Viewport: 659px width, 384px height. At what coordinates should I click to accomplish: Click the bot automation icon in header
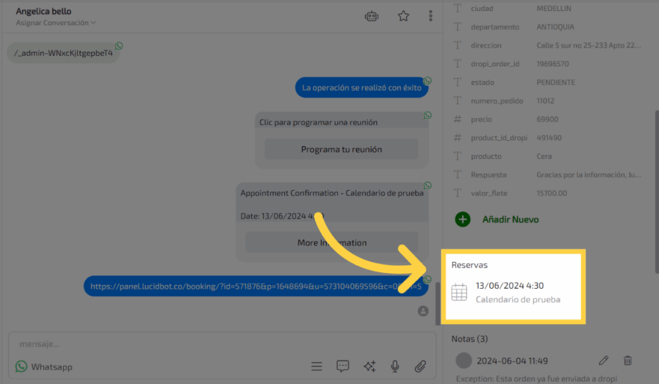371,17
